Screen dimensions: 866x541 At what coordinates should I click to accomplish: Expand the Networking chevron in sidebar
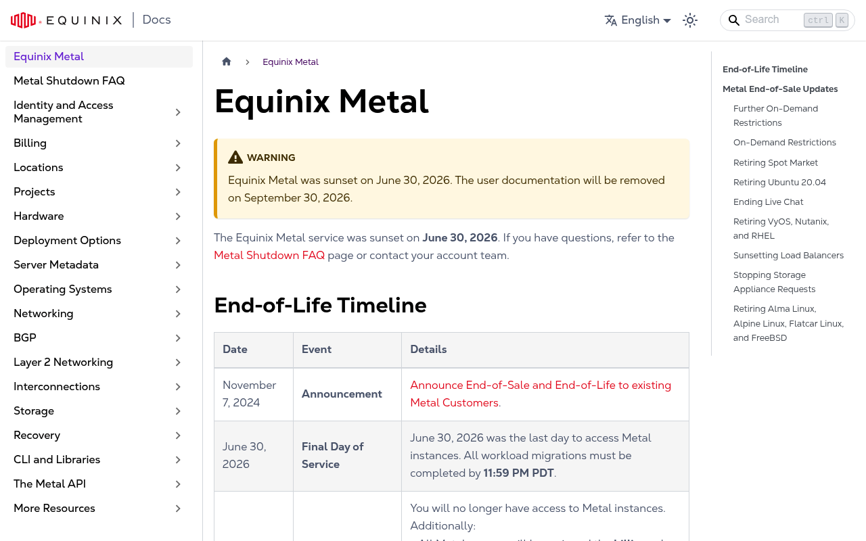click(x=178, y=314)
